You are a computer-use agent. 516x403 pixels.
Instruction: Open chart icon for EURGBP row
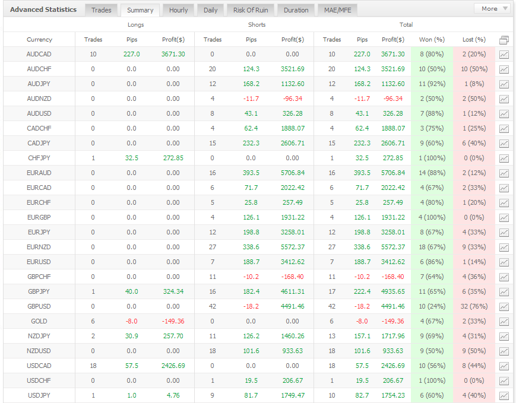(504, 218)
